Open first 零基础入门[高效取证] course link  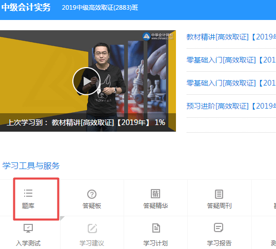(231, 60)
